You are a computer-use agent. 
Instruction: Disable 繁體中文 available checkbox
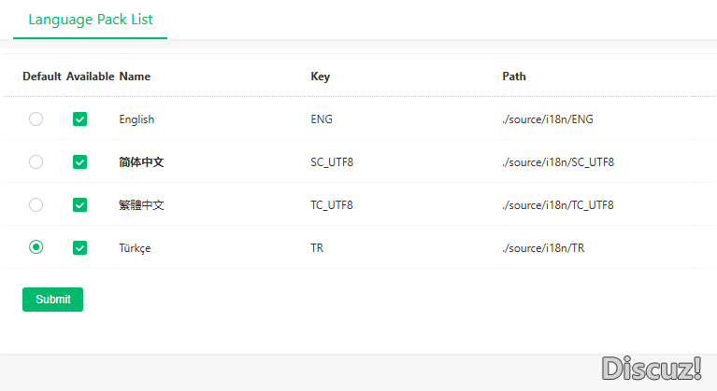[x=80, y=205]
